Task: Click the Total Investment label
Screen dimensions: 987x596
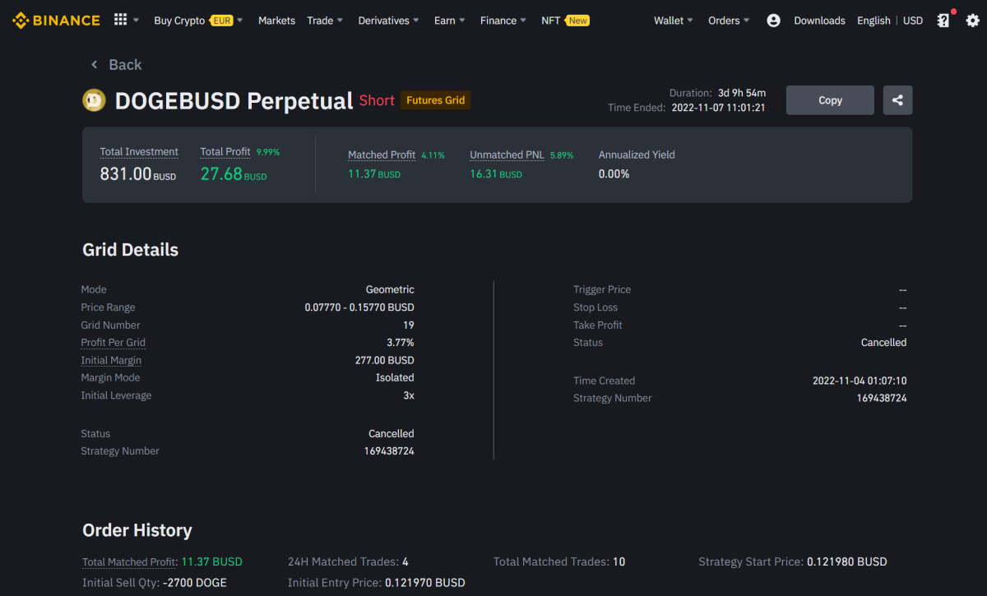Action: pos(139,152)
